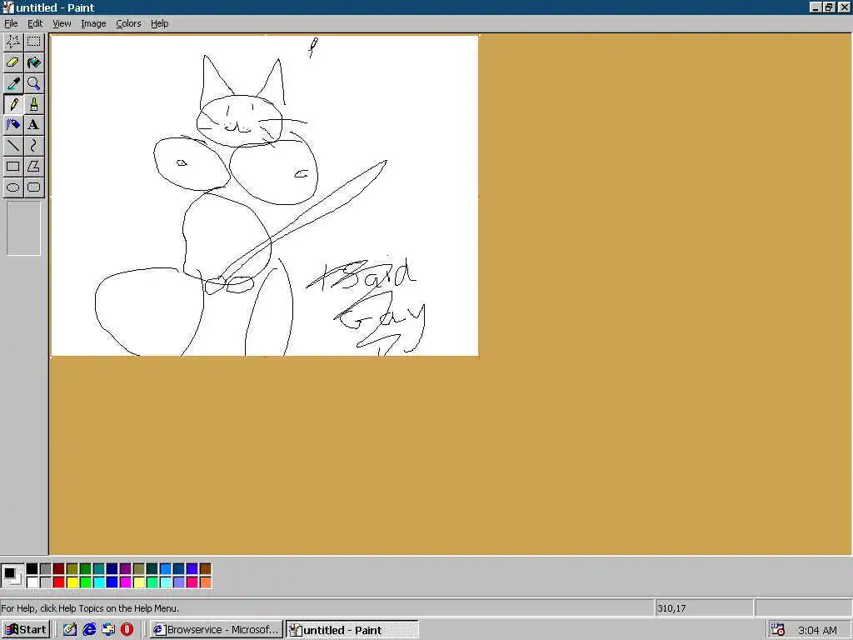This screenshot has width=853, height=640.
Task: Select the Airbrush spray tool
Action: pyautogui.click(x=13, y=125)
